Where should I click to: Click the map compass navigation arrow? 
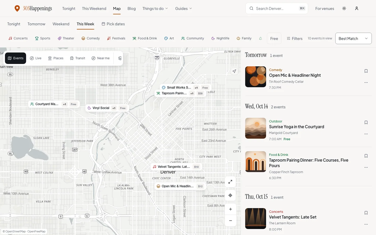(x=234, y=71)
